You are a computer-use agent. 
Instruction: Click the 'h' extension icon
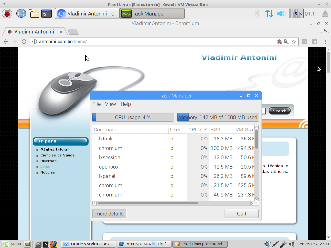304,42
